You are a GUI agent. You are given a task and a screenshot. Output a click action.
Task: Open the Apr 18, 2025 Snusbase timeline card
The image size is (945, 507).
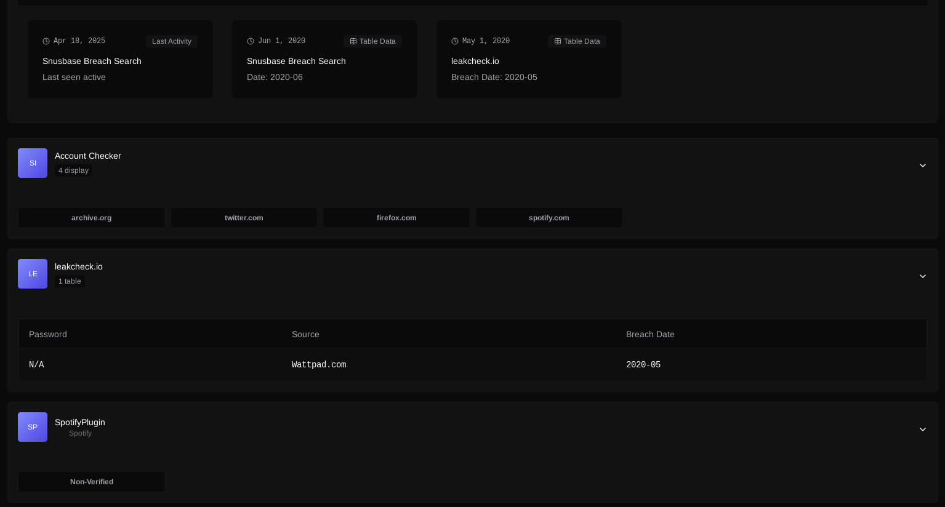pyautogui.click(x=120, y=59)
